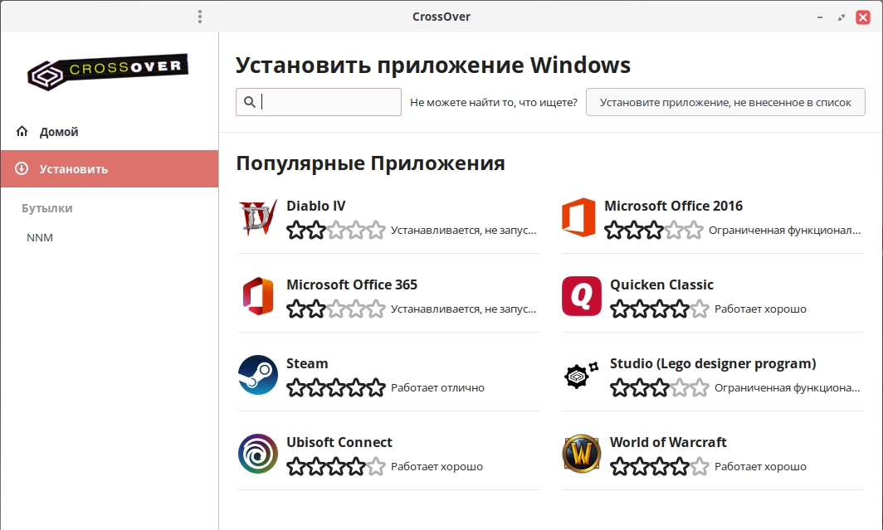
Task: Open the three-dot menu in the title bar
Action: [200, 17]
